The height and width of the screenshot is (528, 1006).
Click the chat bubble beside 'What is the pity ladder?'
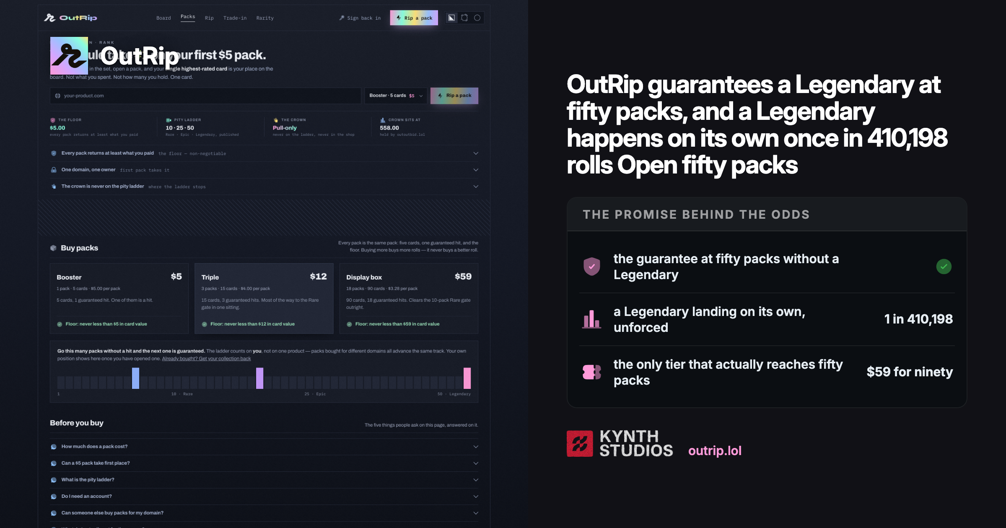[x=54, y=480]
